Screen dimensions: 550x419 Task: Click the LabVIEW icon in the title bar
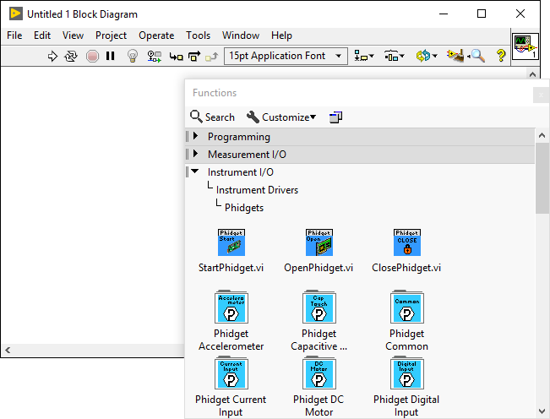[15, 14]
